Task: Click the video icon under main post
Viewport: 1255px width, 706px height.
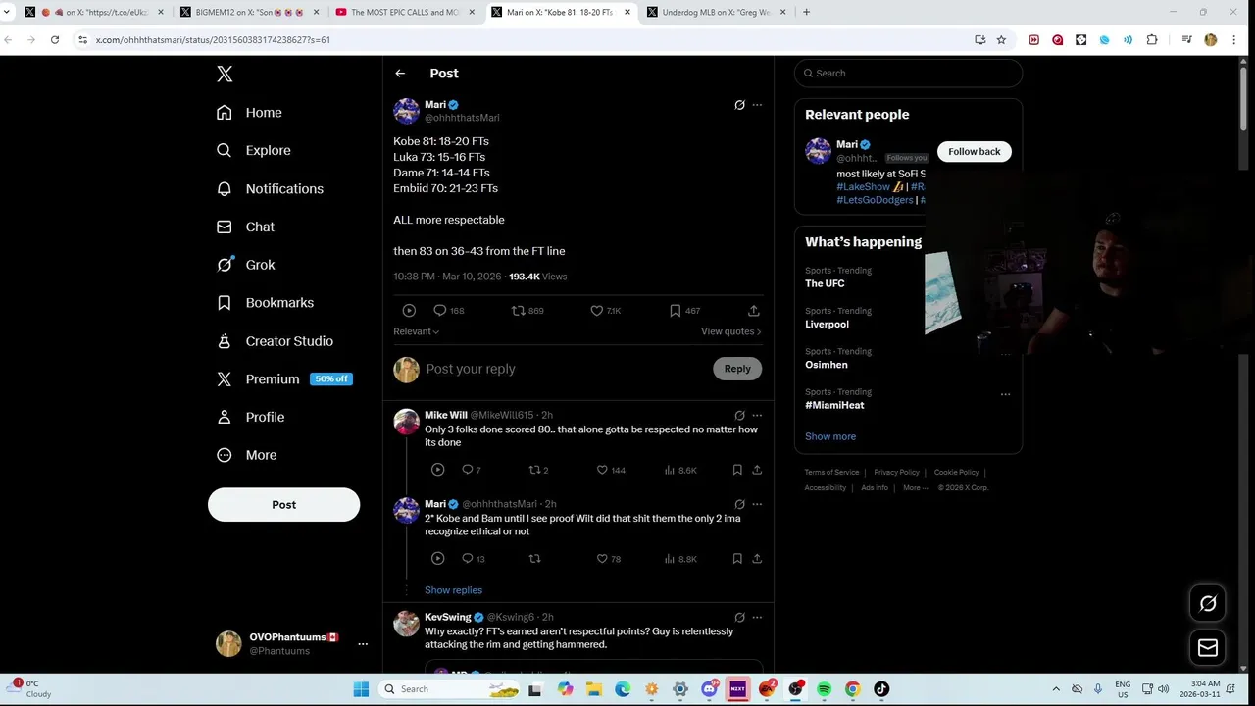Action: point(409,311)
